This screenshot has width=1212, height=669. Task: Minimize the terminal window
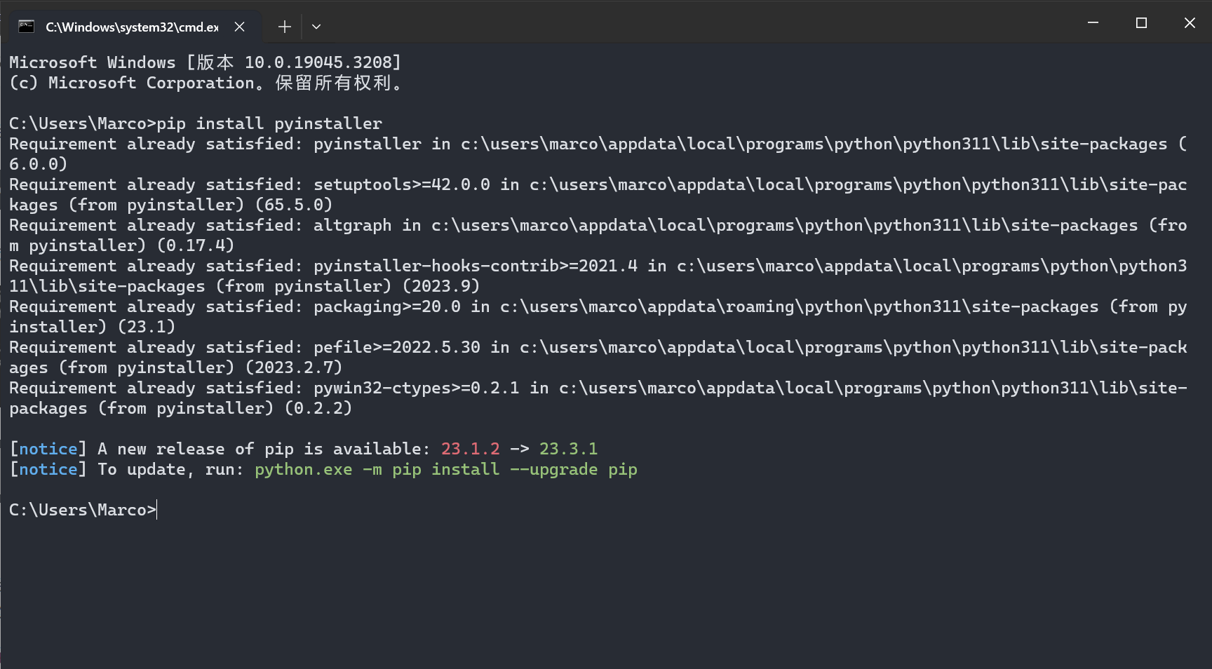pos(1093,23)
